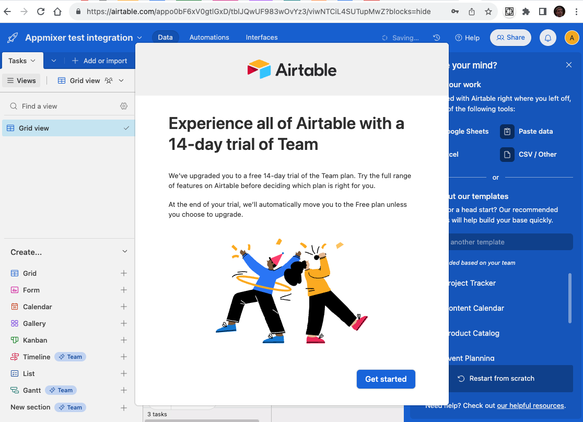Click the notifications bell icon
583x422 pixels.
click(548, 38)
